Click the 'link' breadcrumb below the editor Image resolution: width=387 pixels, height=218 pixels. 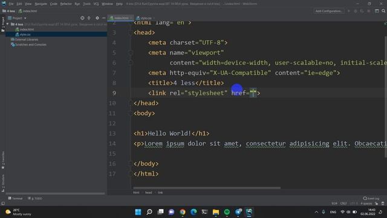coord(160,193)
